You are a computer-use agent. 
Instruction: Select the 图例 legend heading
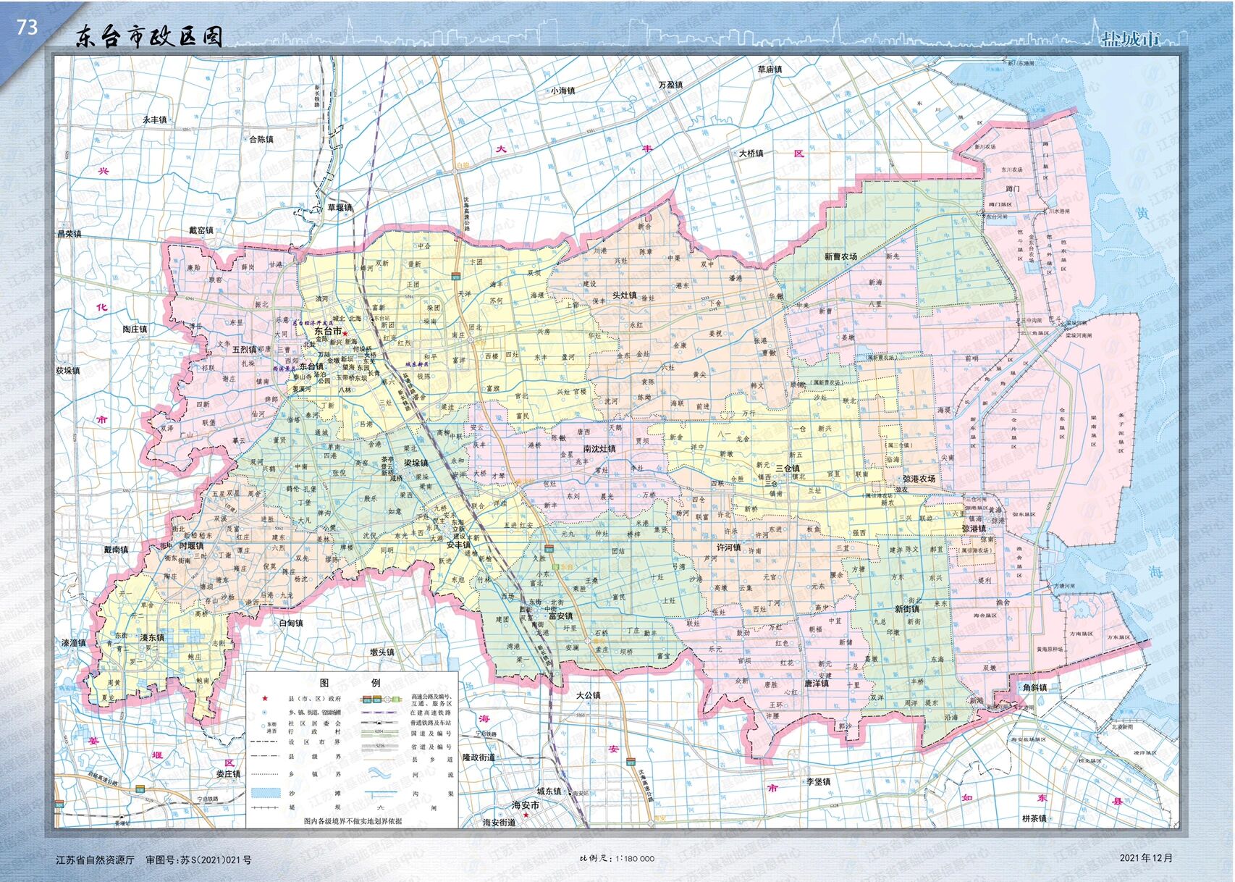(x=350, y=683)
